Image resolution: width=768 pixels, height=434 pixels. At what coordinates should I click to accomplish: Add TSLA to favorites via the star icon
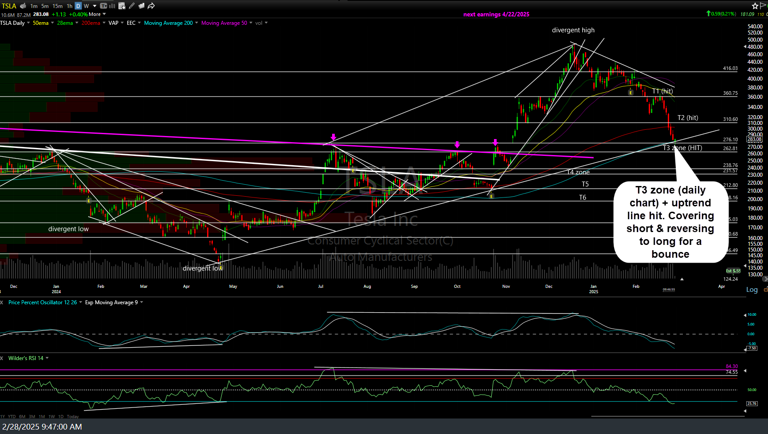(755, 6)
